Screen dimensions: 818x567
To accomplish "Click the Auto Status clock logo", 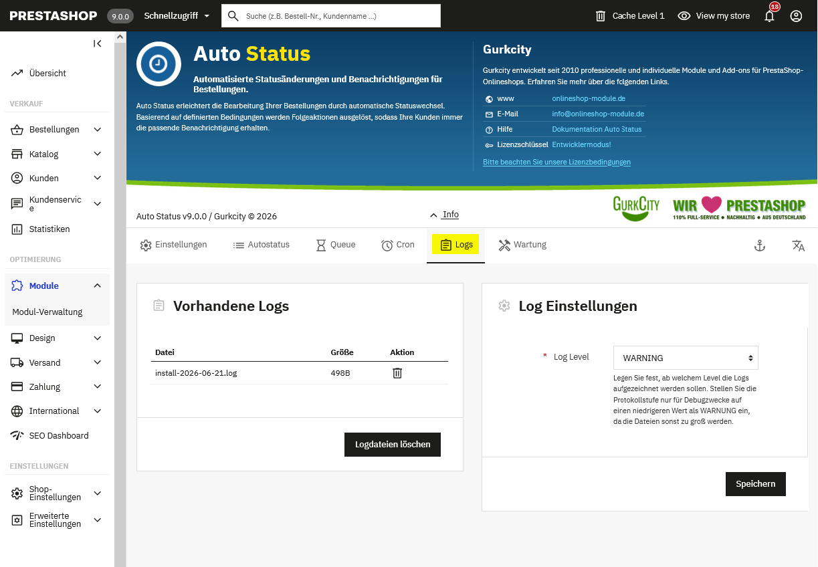I will coord(159,64).
